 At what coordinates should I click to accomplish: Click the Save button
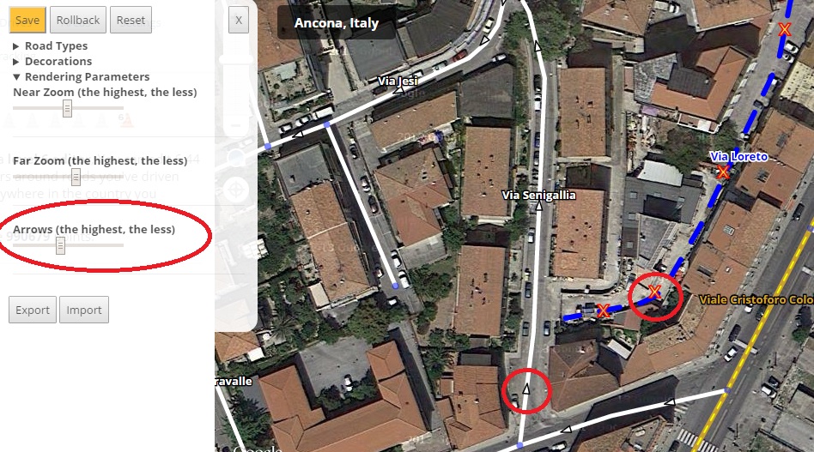(27, 21)
